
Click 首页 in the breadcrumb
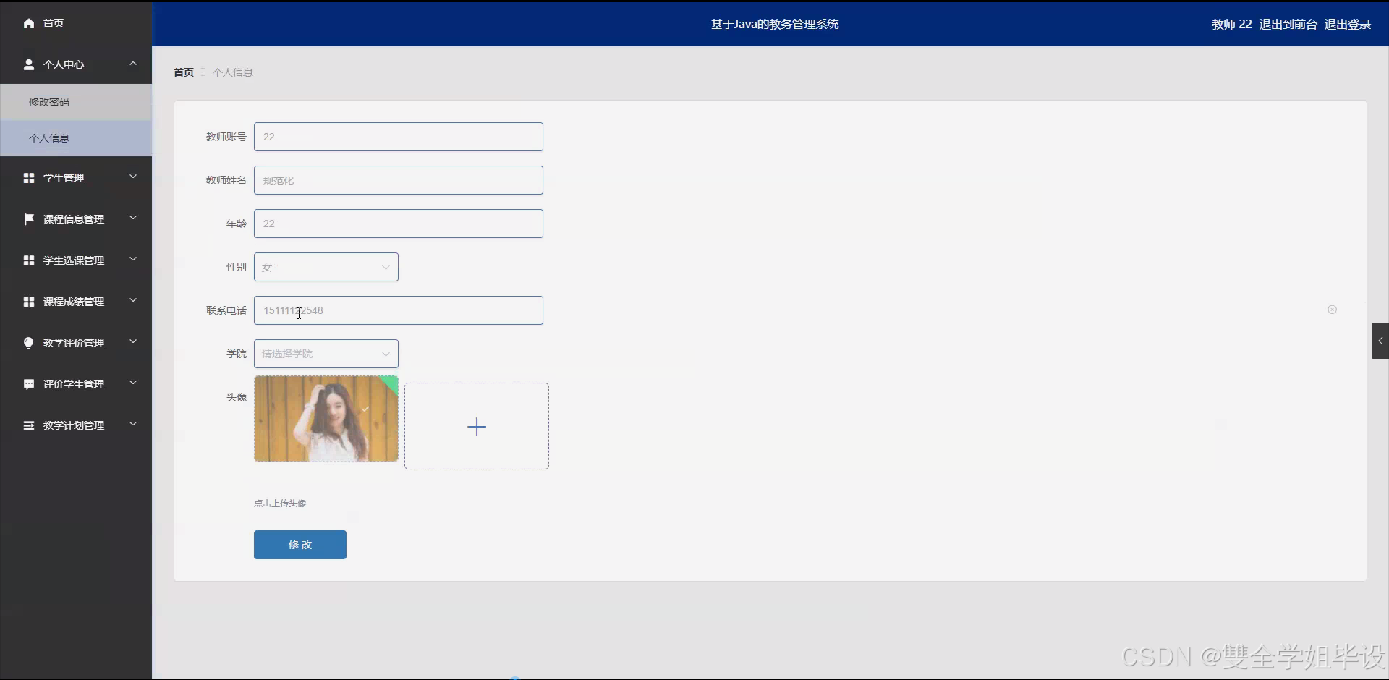coord(183,72)
